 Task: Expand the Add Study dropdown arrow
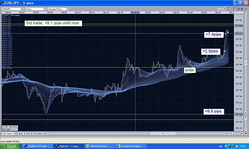coord(15,134)
